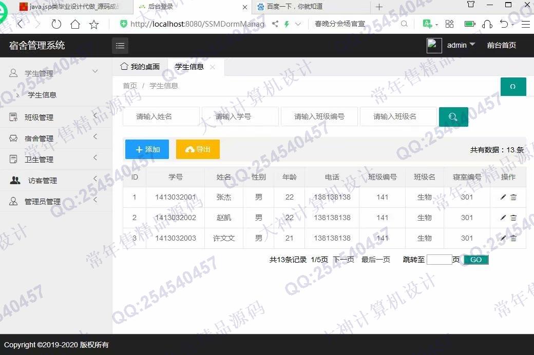534x355 pixels.
Task: Click the teal refresh button at top right
Action: tap(513, 87)
